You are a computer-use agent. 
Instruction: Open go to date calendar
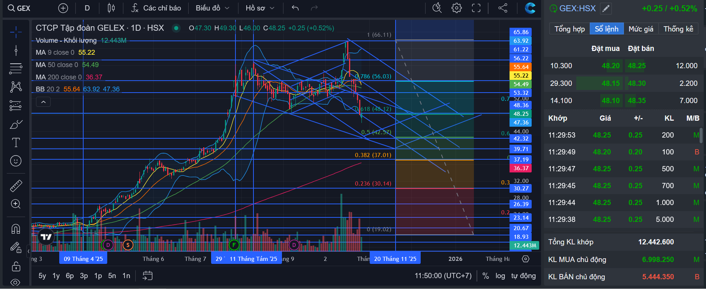tap(148, 276)
